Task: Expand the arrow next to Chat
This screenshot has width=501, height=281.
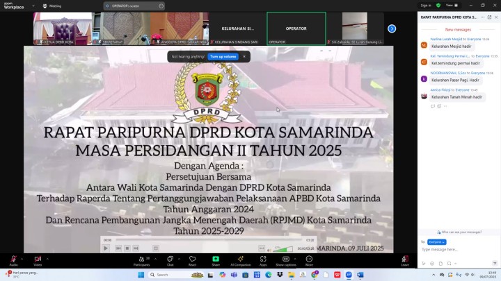Action: click(x=179, y=259)
